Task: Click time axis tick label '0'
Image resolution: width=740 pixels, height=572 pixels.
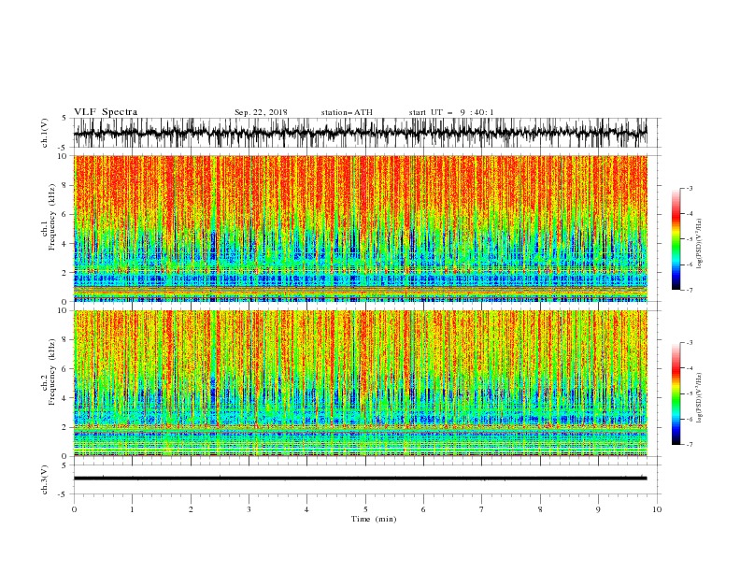Action: point(74,509)
